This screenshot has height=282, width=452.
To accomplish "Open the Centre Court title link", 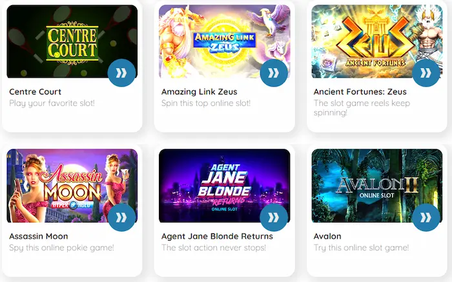I will pos(35,92).
